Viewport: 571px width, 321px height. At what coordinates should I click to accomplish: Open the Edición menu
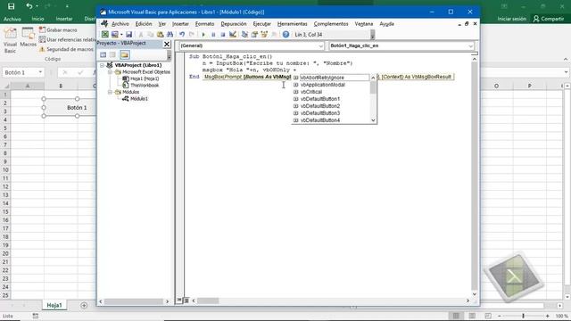coord(144,24)
